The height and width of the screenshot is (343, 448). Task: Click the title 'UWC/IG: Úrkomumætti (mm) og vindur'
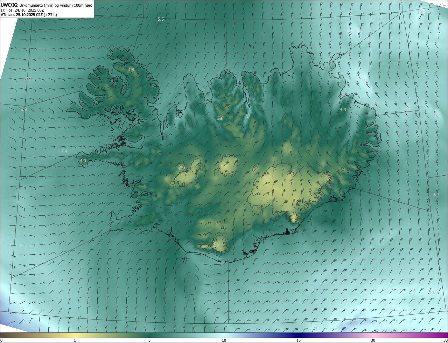pos(47,5)
